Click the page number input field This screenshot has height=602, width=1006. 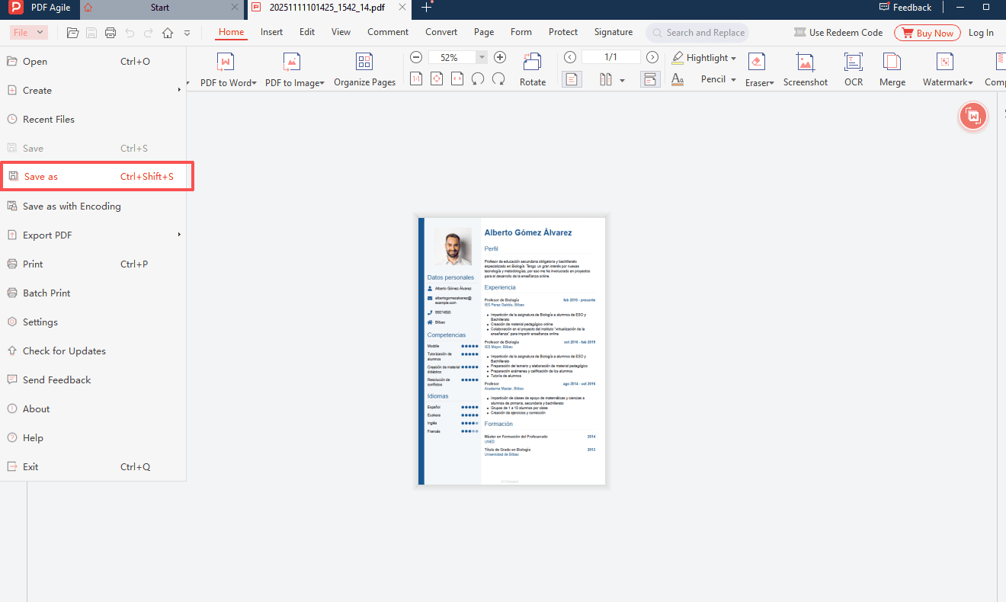[x=610, y=56]
